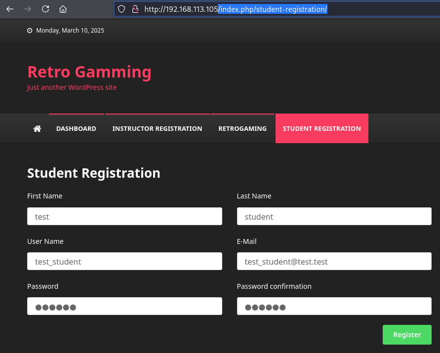
Task: Click the insecure connection padlock icon
Action: pos(135,9)
